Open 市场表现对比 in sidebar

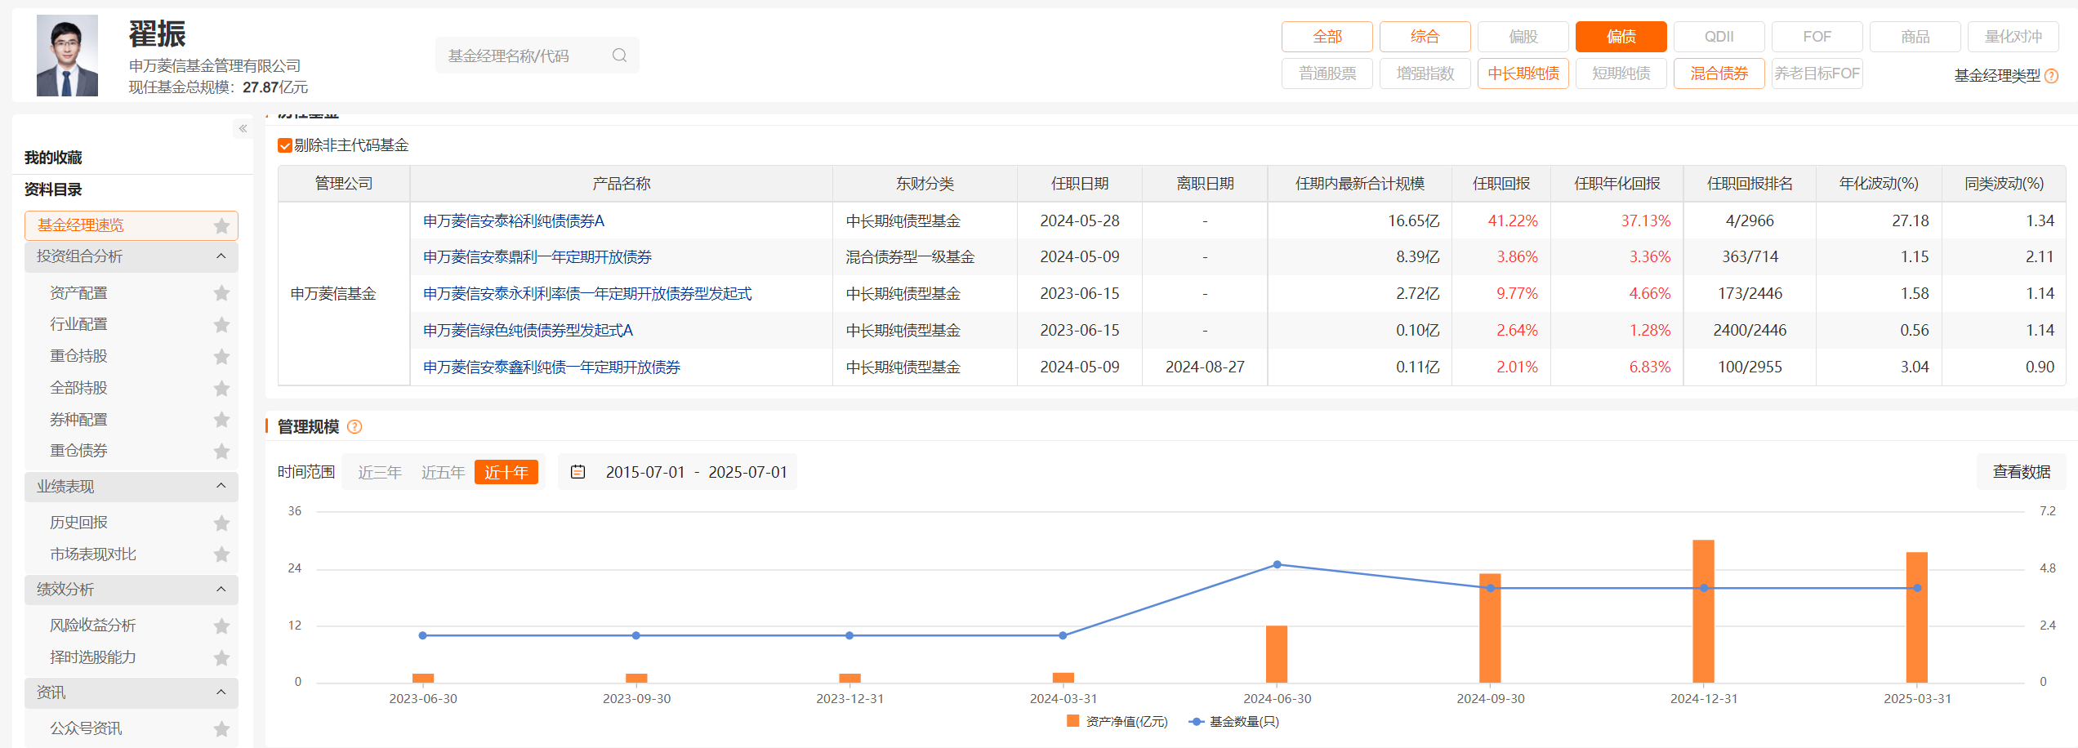93,554
